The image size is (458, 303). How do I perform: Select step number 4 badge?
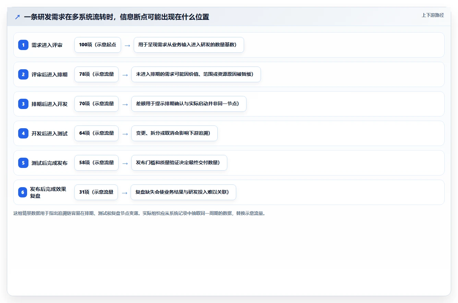coord(23,133)
